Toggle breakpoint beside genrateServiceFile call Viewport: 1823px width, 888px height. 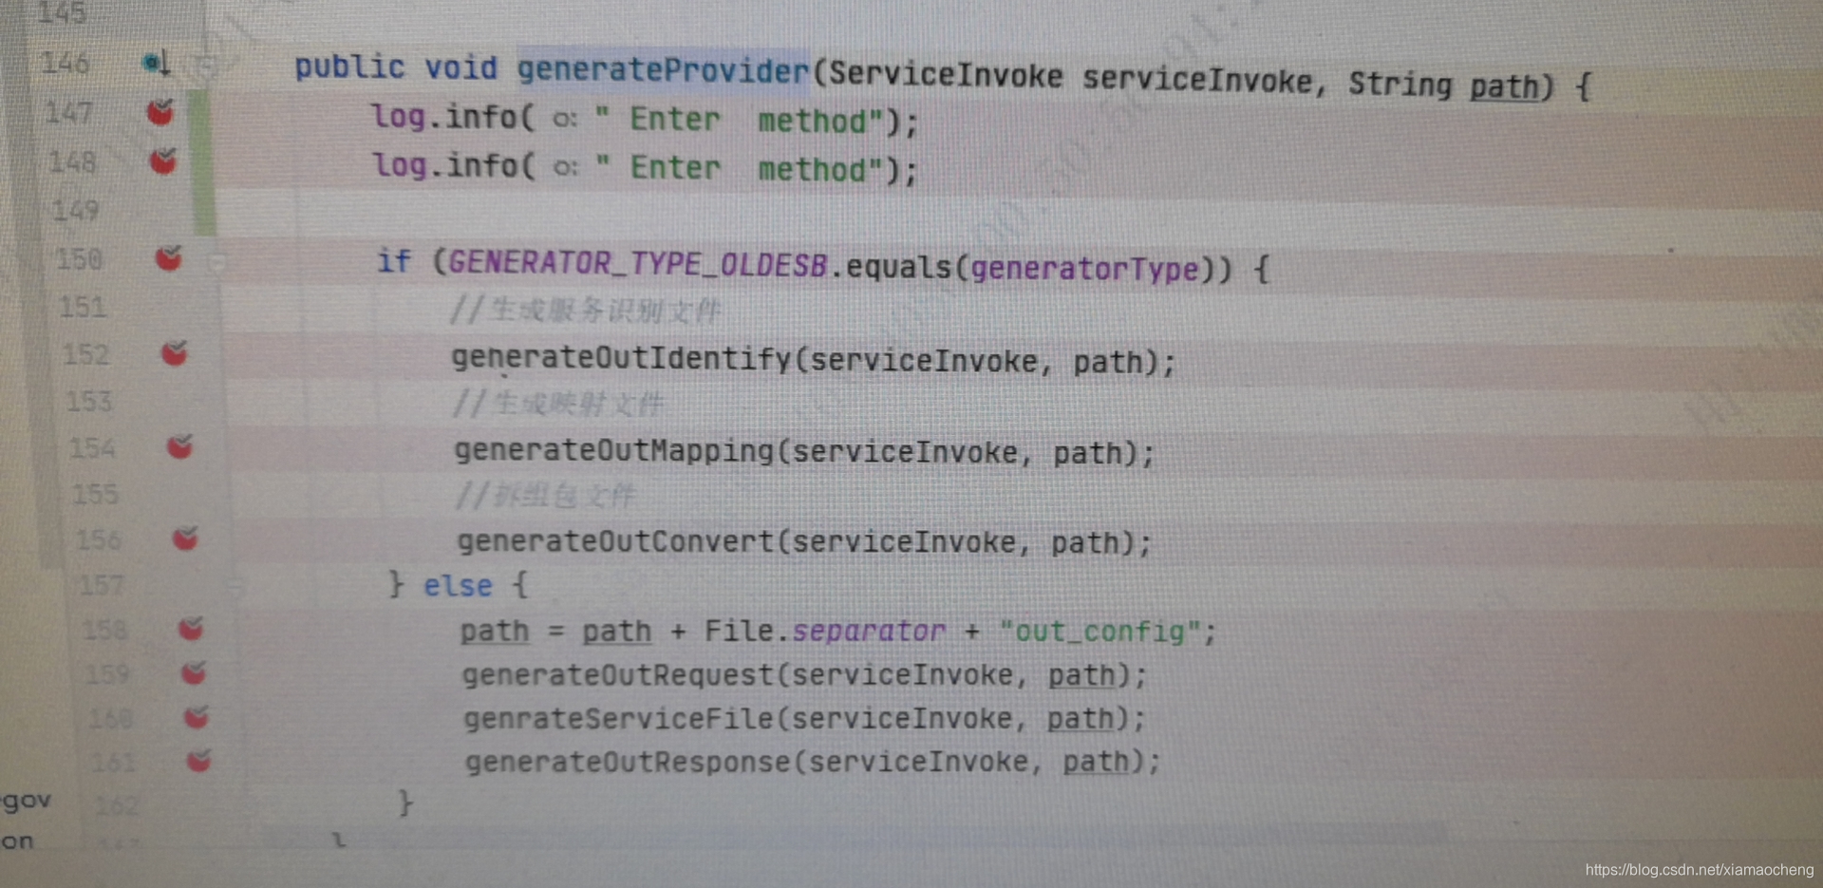[197, 716]
